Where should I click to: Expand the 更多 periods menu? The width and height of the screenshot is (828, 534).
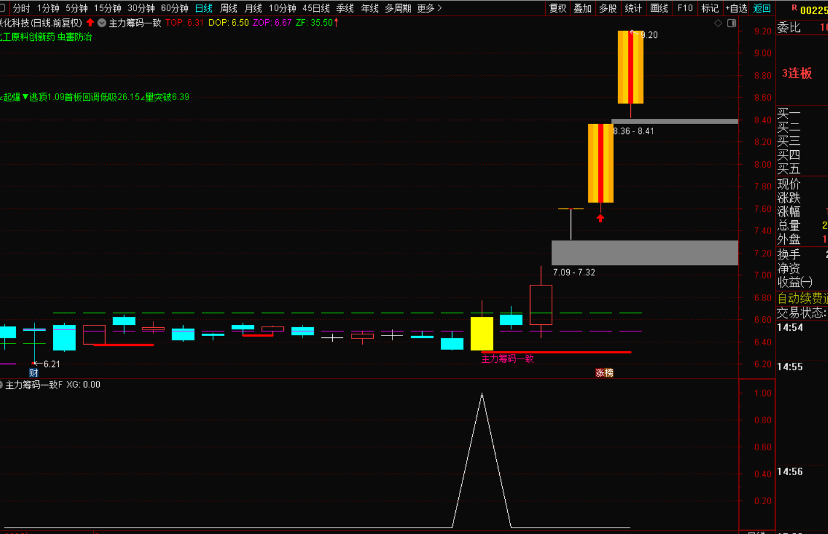(x=429, y=8)
